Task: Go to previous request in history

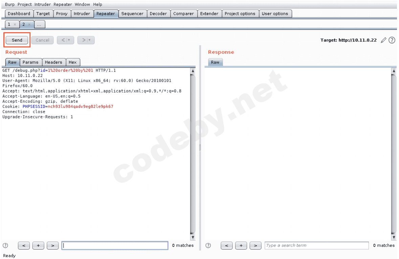Action: [65, 40]
